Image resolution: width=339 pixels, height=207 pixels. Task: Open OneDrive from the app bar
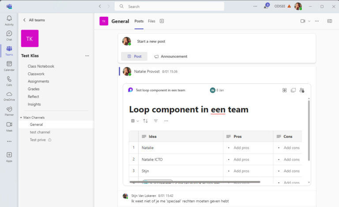[x=9, y=96]
